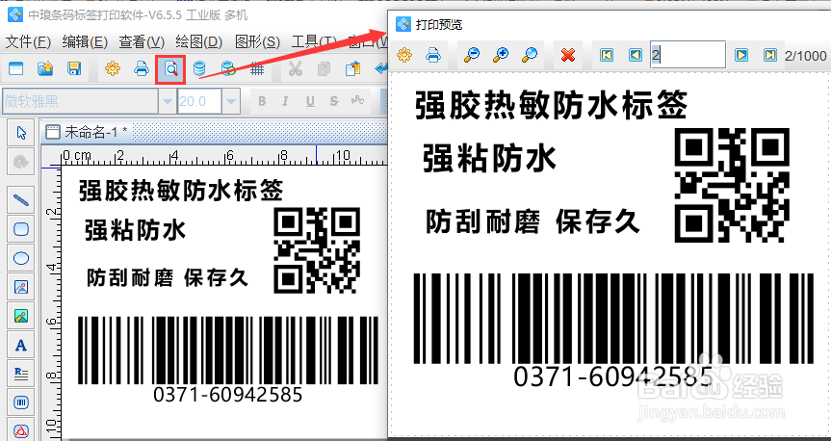Select the rounded rectangle tool
The image size is (831, 441).
point(21,229)
